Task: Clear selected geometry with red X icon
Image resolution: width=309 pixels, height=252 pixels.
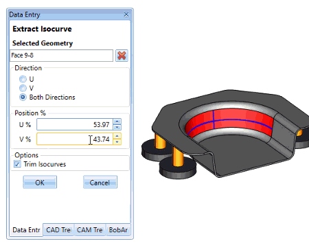Action: point(122,56)
